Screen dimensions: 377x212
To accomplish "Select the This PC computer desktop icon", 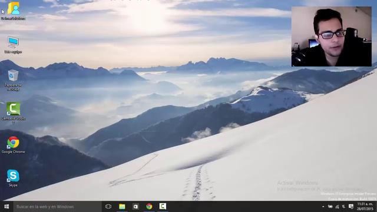I will click(13, 45).
